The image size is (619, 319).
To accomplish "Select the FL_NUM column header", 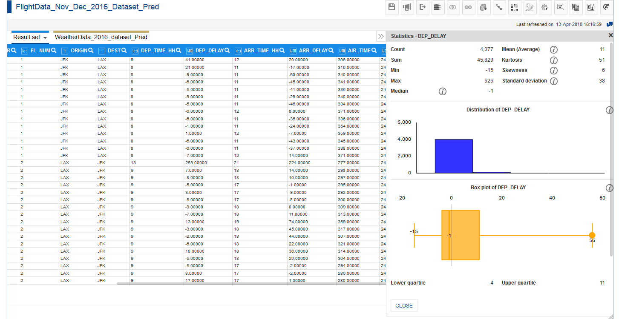I will coord(40,50).
